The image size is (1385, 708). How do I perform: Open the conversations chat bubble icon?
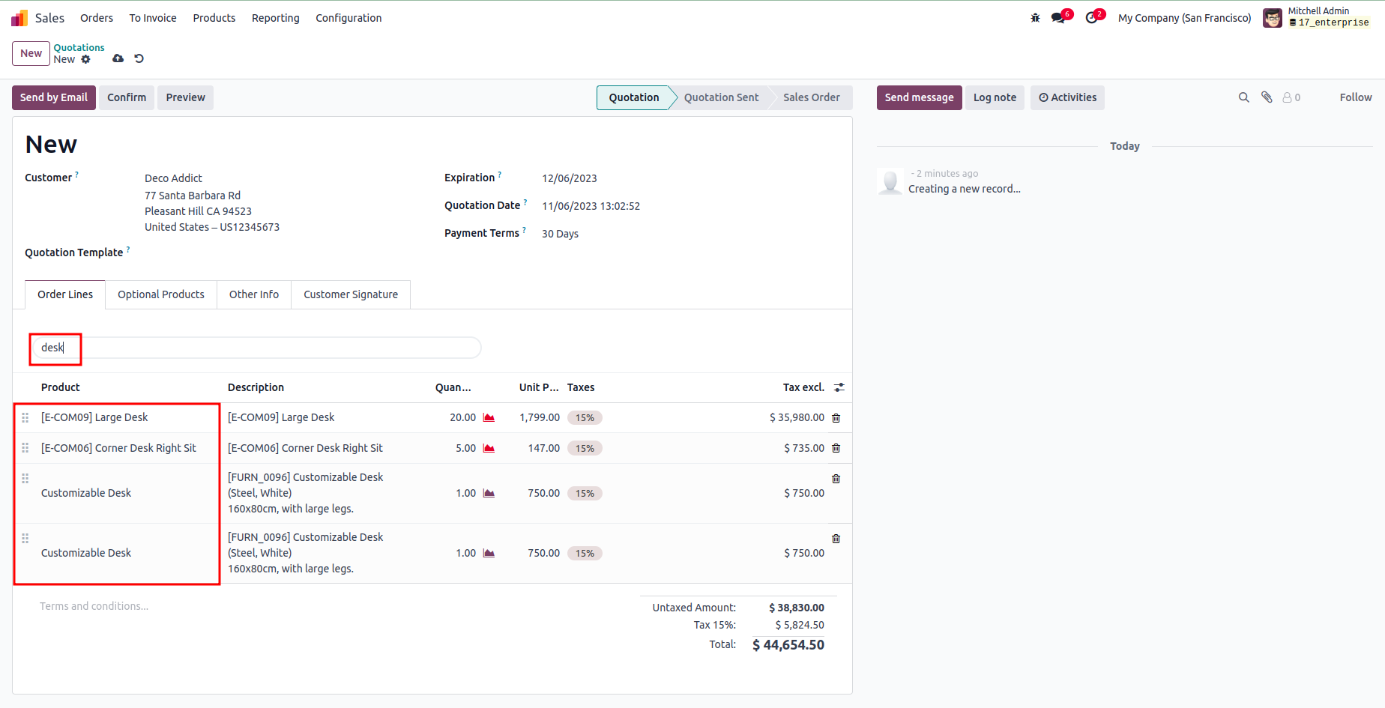coord(1057,18)
